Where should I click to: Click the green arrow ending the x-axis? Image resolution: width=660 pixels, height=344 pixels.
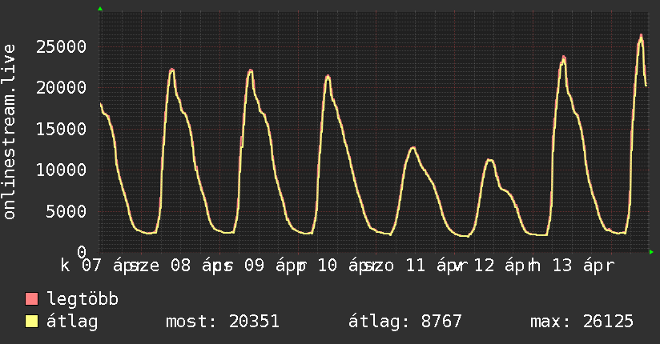pyautogui.click(x=651, y=252)
